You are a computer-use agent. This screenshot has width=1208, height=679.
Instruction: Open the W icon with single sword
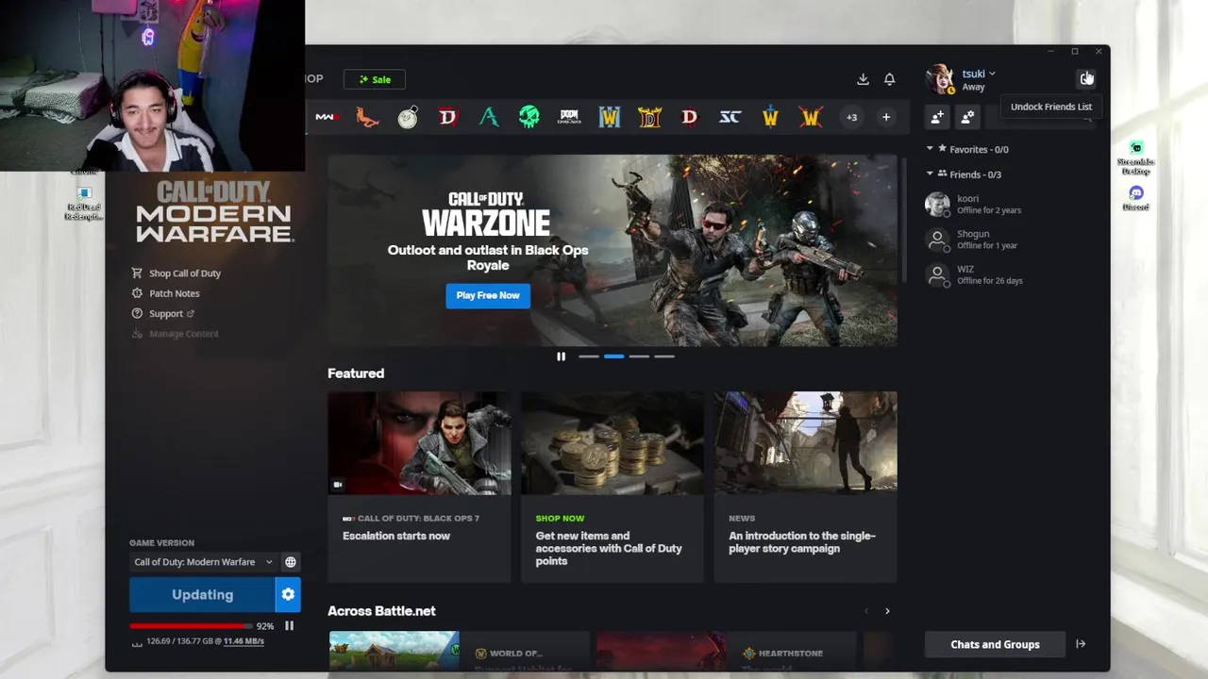pyautogui.click(x=771, y=117)
